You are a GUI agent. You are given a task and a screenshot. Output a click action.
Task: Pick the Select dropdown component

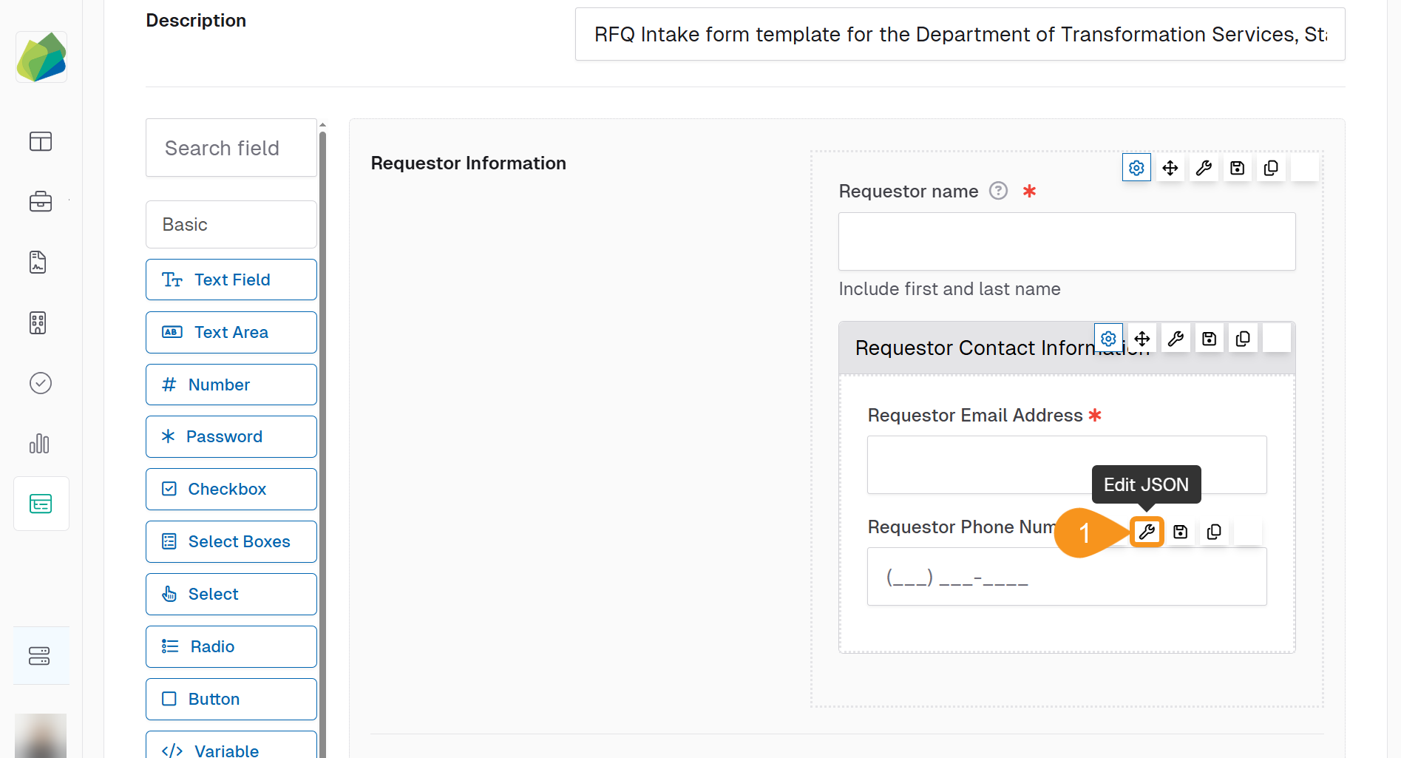point(231,594)
